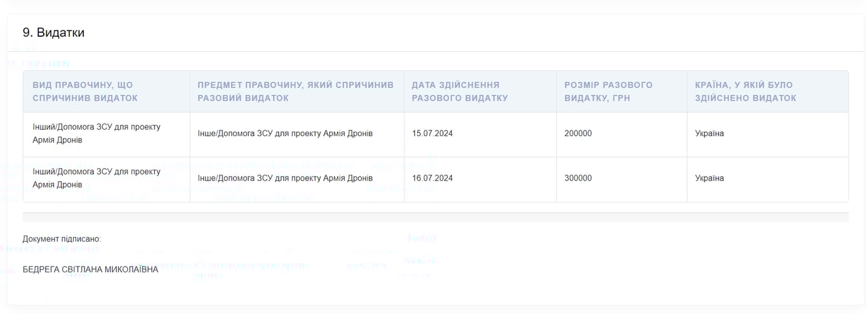Select the date 15.07.2024 cell
This screenshot has width=867, height=314.
click(432, 134)
